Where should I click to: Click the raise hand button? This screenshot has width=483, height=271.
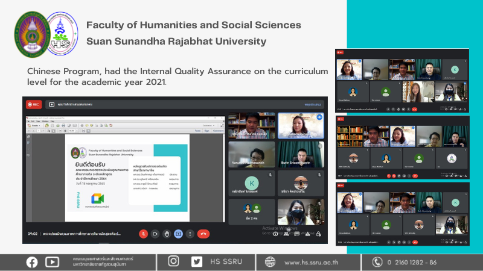pyautogui.click(x=167, y=233)
